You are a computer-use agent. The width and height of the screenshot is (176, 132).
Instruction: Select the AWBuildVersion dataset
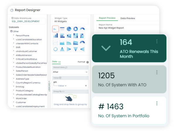[24, 55]
